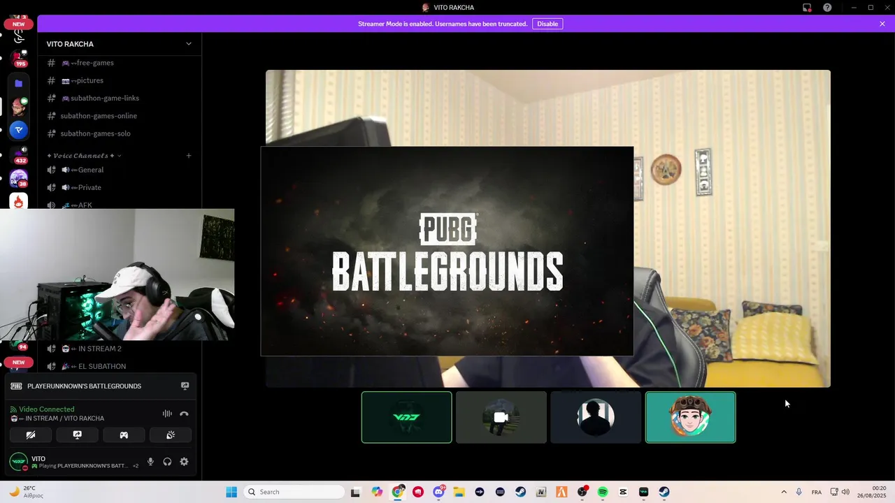Open Discord User Settings gear
Screen dimensions: 895x503
click(184, 462)
